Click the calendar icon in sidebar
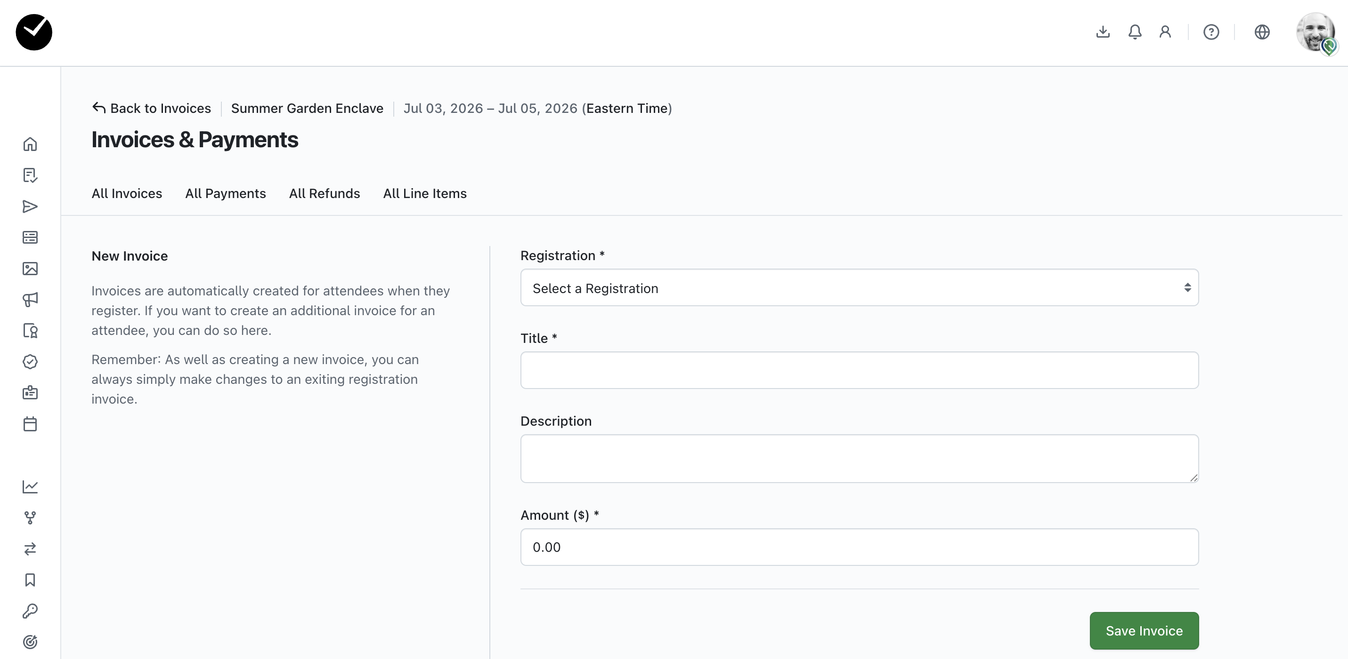This screenshot has height=659, width=1348. (x=30, y=424)
